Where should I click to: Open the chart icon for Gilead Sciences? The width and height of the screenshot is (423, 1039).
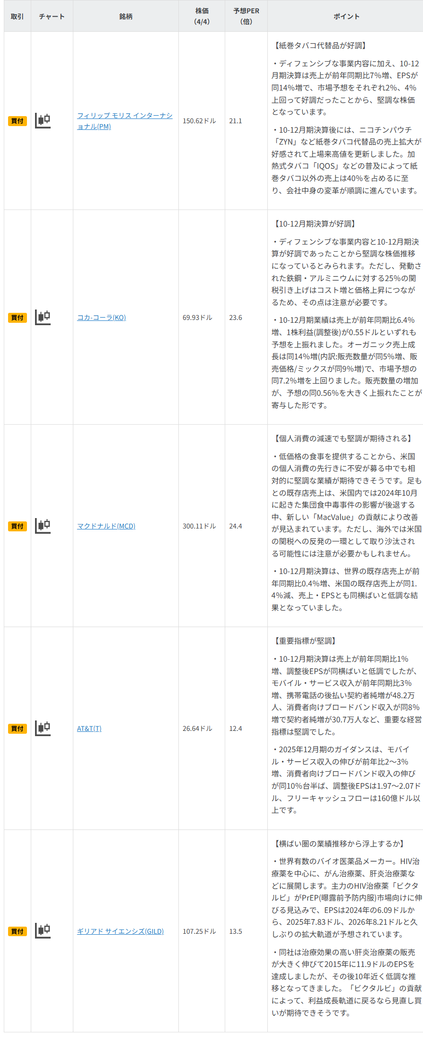[x=43, y=931]
